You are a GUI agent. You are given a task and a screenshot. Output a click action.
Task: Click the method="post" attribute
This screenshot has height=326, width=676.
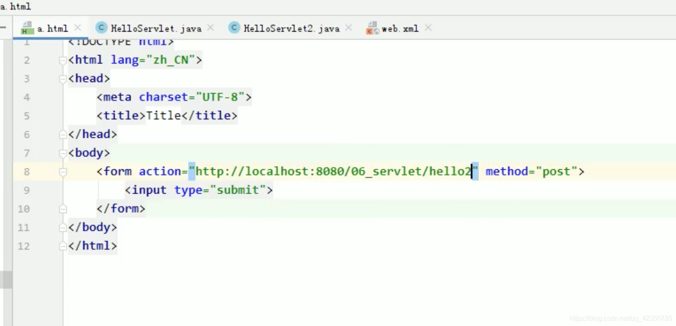click(x=531, y=171)
